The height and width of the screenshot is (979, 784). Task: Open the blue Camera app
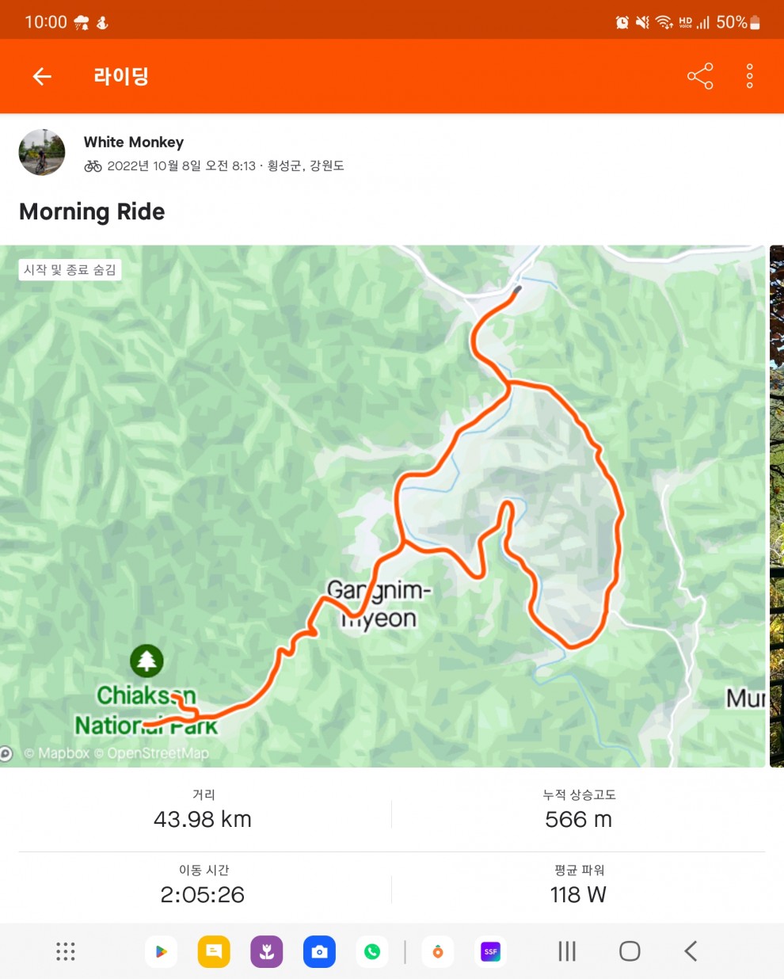[319, 951]
